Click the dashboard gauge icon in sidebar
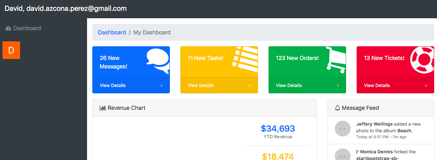The image size is (437, 160). pos(8,28)
